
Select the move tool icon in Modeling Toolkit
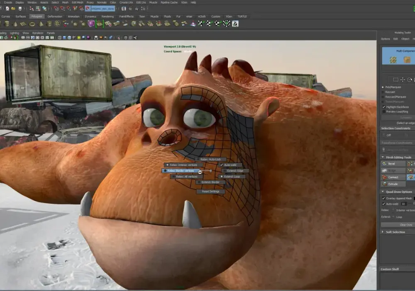(403, 79)
